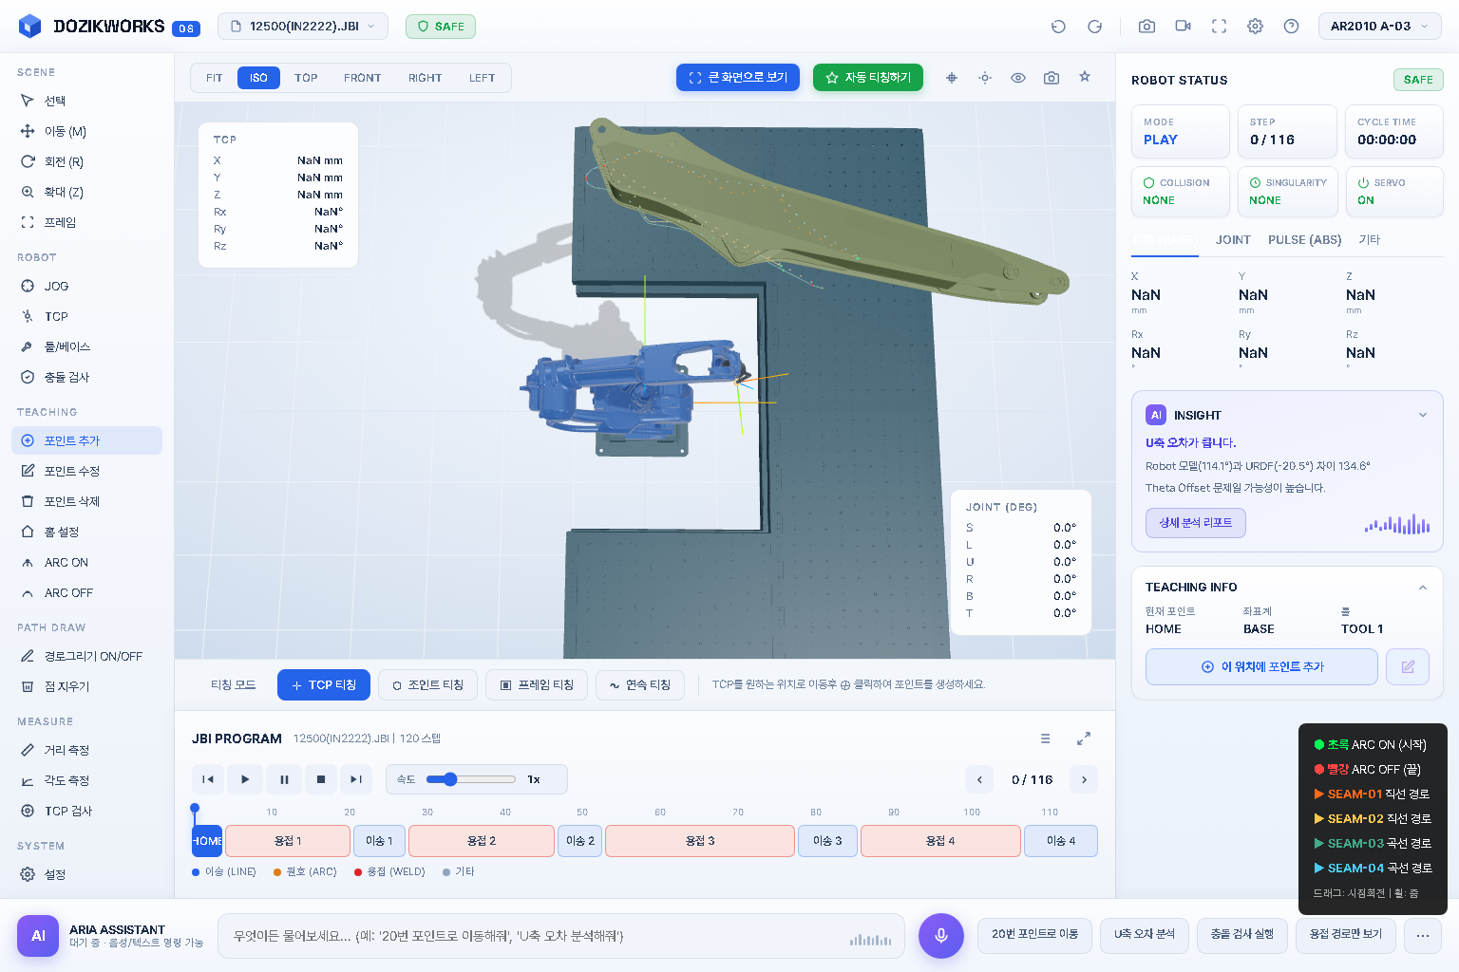Enter fullscreen using top bar icon

[1219, 27]
